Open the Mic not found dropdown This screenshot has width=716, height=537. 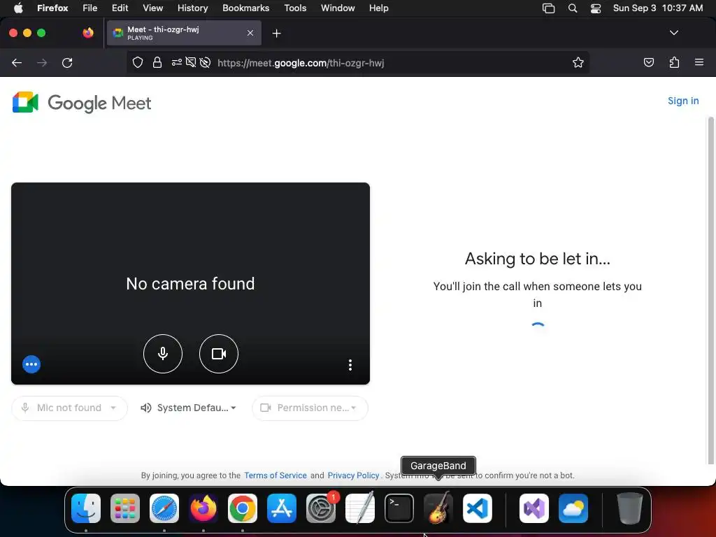pos(69,408)
